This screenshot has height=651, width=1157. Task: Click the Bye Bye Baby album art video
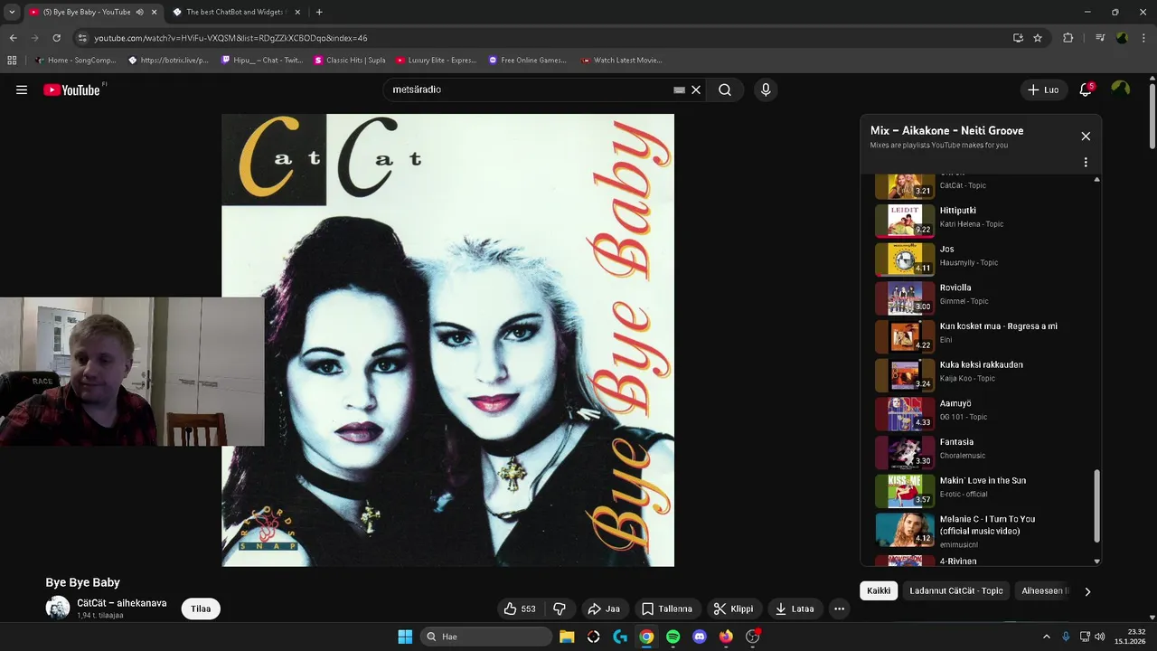(447, 340)
